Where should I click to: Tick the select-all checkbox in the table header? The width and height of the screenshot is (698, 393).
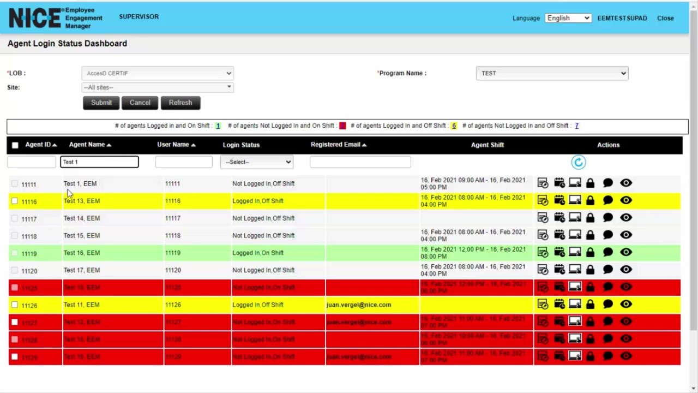coord(15,145)
